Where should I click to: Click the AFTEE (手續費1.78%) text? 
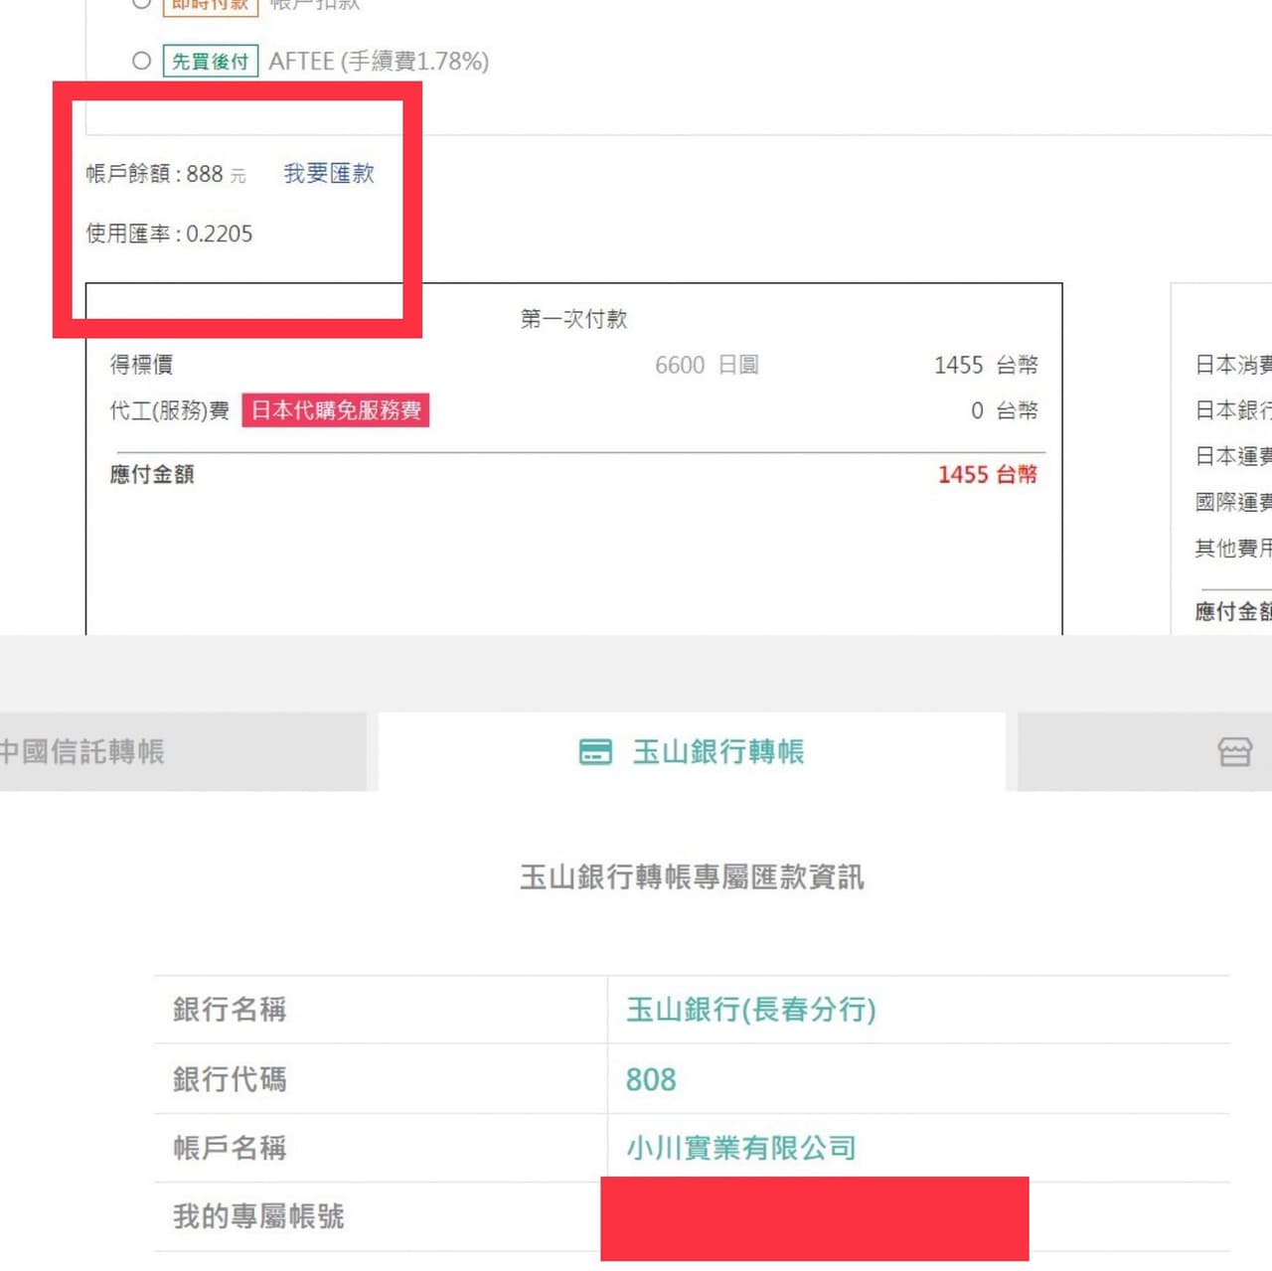[379, 62]
